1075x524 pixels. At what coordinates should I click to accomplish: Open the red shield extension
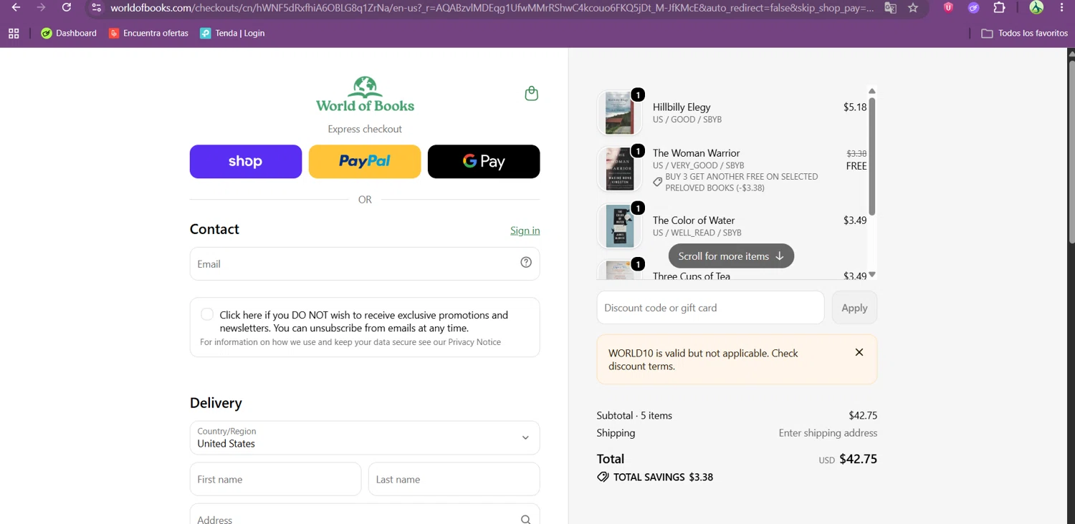pos(948,8)
